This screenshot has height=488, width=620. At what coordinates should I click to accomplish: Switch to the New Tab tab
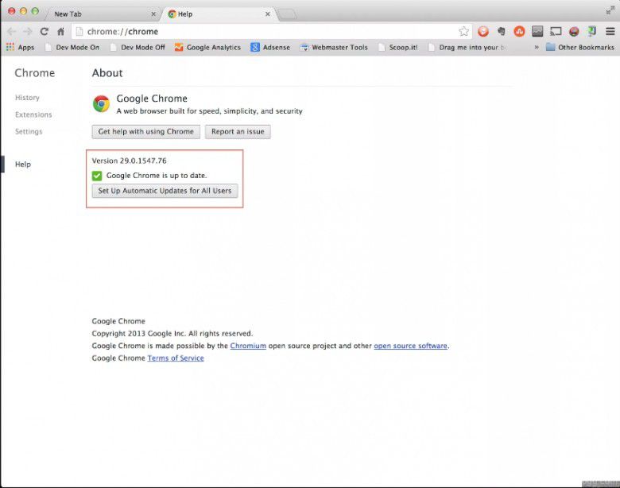pos(95,14)
